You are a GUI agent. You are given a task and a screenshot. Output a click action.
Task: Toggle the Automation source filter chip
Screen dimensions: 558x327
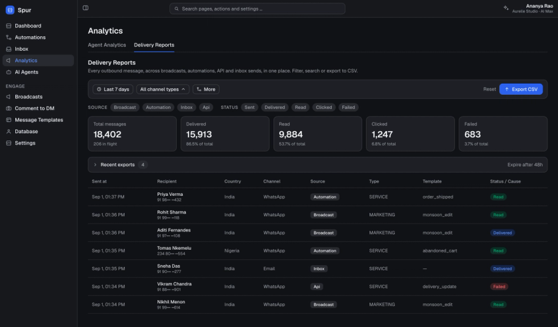[158, 107]
